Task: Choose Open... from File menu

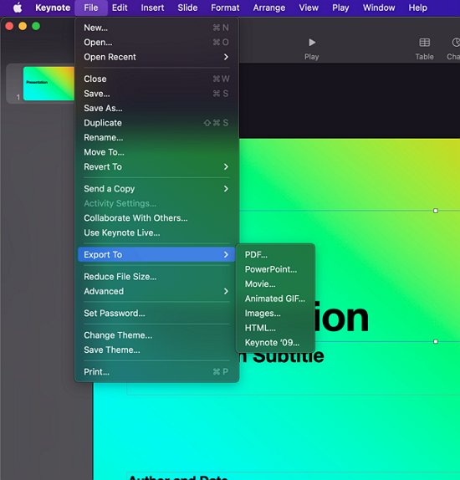Action: 156,43
